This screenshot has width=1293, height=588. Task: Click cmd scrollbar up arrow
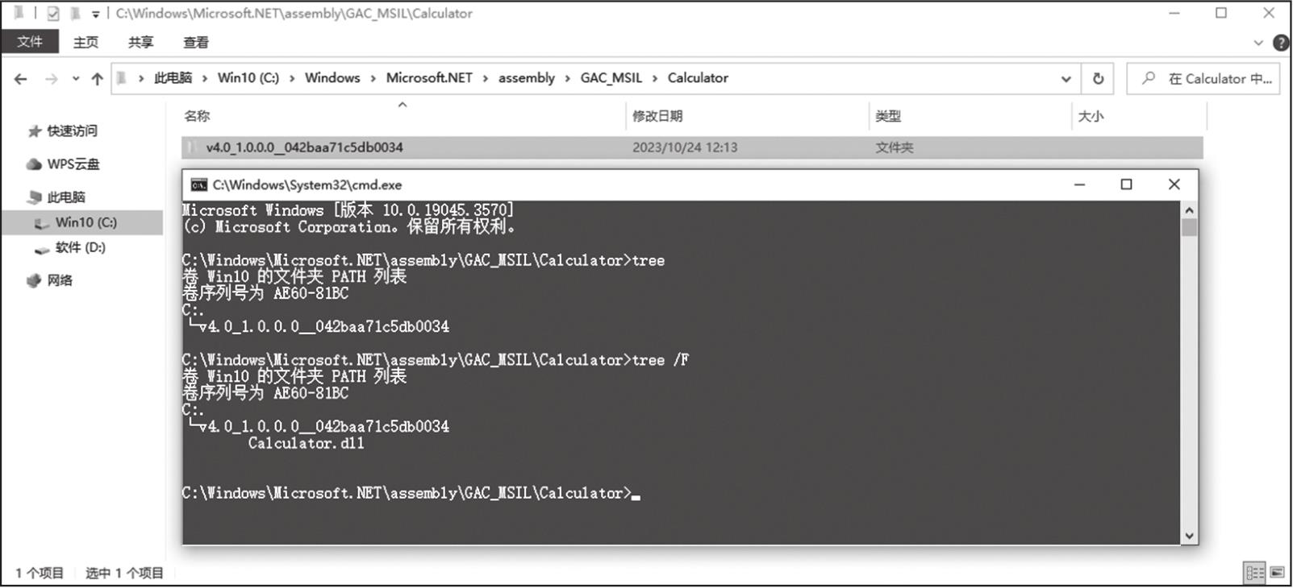click(x=1189, y=210)
